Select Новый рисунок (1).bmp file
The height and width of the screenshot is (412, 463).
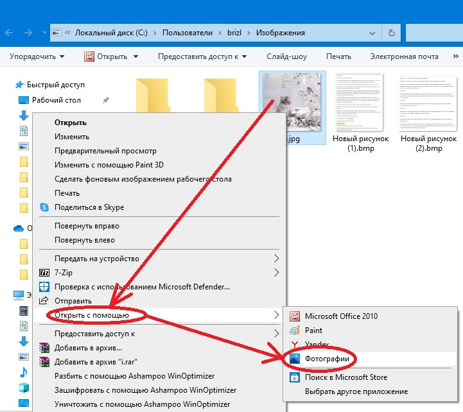(x=360, y=112)
